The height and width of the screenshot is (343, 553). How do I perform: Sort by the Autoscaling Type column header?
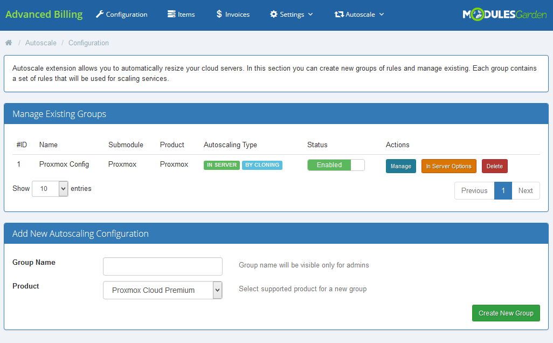(x=230, y=145)
